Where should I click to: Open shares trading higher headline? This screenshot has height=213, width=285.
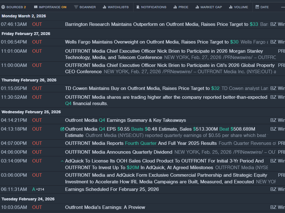tap(166, 100)
